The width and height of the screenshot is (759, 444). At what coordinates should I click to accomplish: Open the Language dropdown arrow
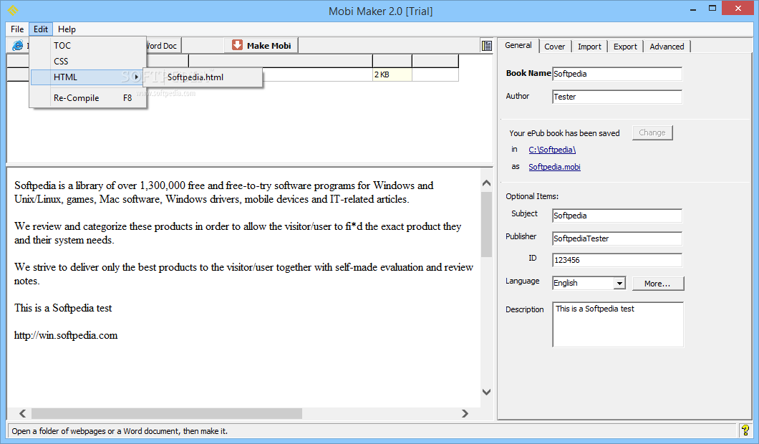(619, 284)
